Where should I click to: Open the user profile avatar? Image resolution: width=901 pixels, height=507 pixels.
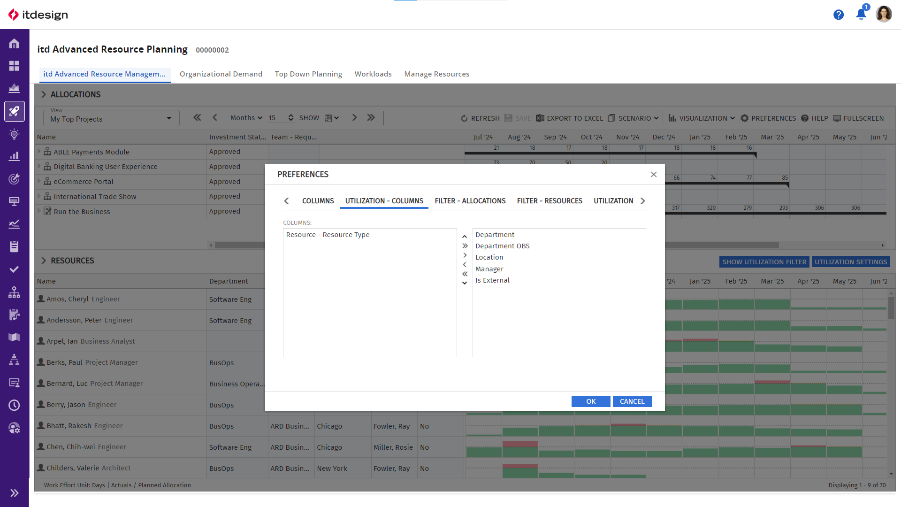(884, 14)
